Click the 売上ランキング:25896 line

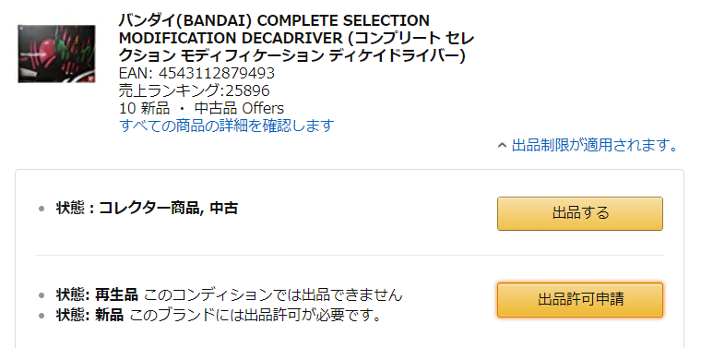coord(195,90)
